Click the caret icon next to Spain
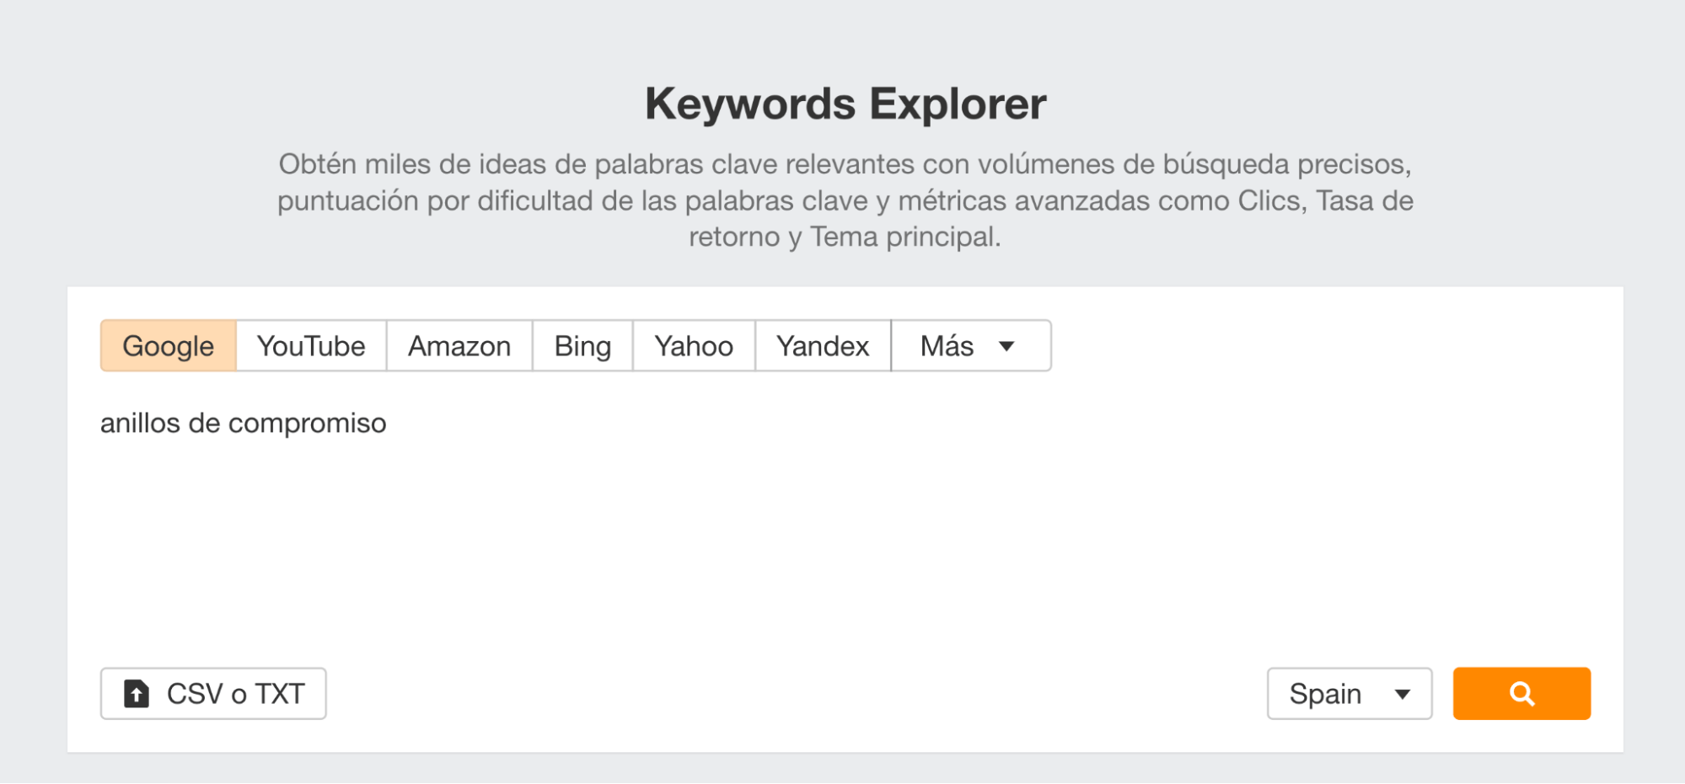 pos(1402,693)
